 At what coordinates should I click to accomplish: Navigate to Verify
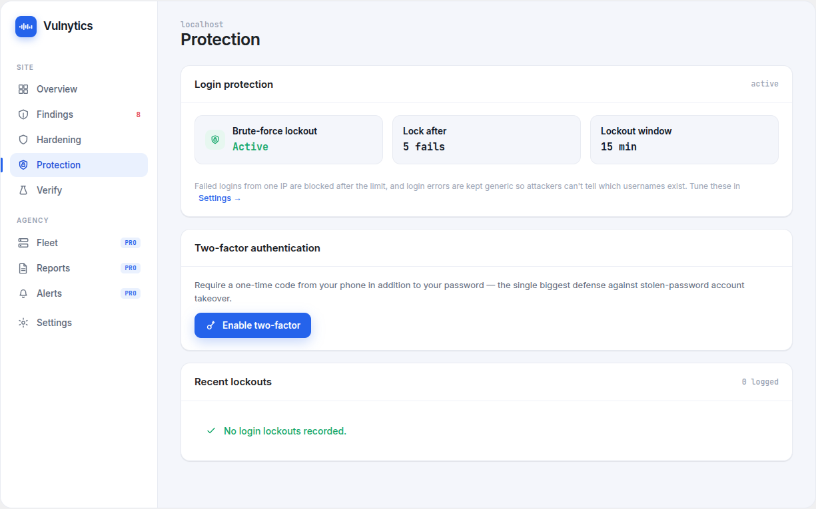click(79, 190)
